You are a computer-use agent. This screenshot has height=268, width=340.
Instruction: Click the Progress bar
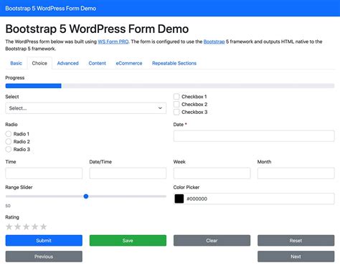170,86
